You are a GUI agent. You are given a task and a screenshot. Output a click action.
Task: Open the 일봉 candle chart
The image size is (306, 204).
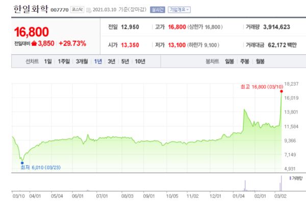click(x=229, y=61)
